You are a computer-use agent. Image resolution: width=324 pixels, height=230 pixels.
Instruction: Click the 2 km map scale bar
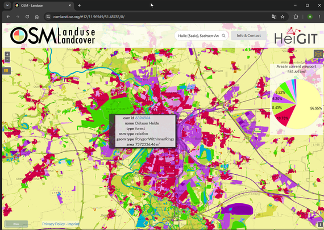[16, 224]
